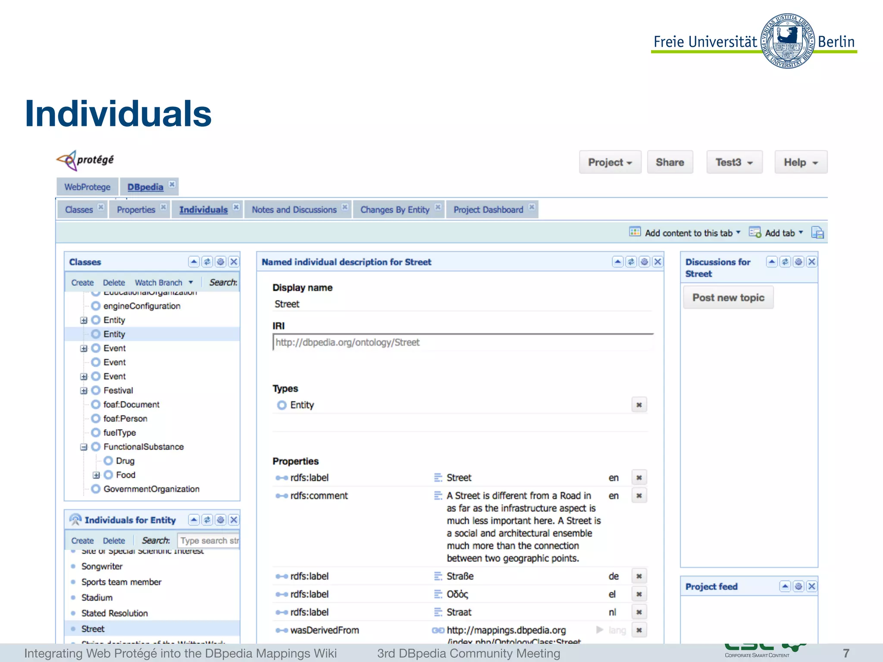Screen dimensions: 883x662
Task: Click the save layout icon beside Add tab
Action: 817,233
